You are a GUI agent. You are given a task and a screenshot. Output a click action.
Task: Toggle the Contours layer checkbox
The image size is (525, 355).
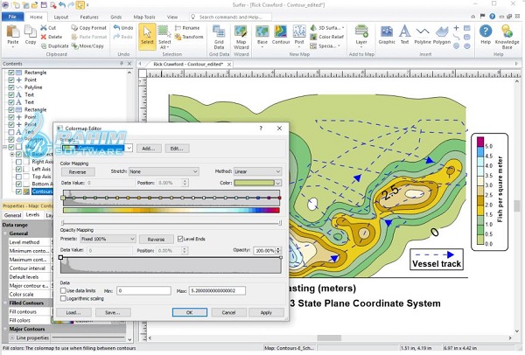pyautogui.click(x=18, y=191)
